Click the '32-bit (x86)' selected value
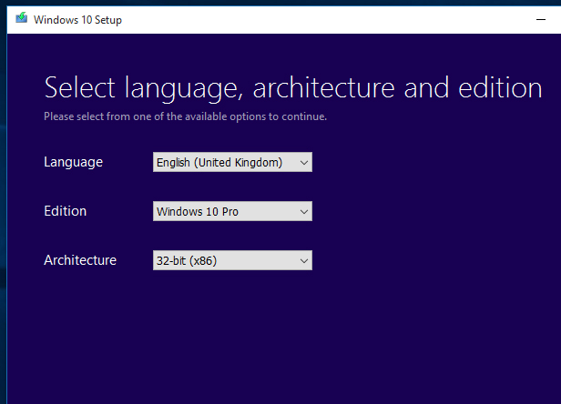The image size is (561, 404). (187, 260)
